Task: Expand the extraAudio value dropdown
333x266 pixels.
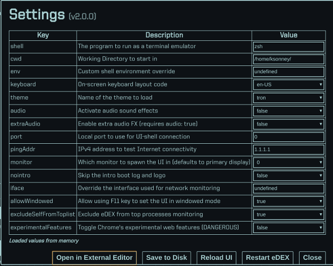Action: coord(288,124)
